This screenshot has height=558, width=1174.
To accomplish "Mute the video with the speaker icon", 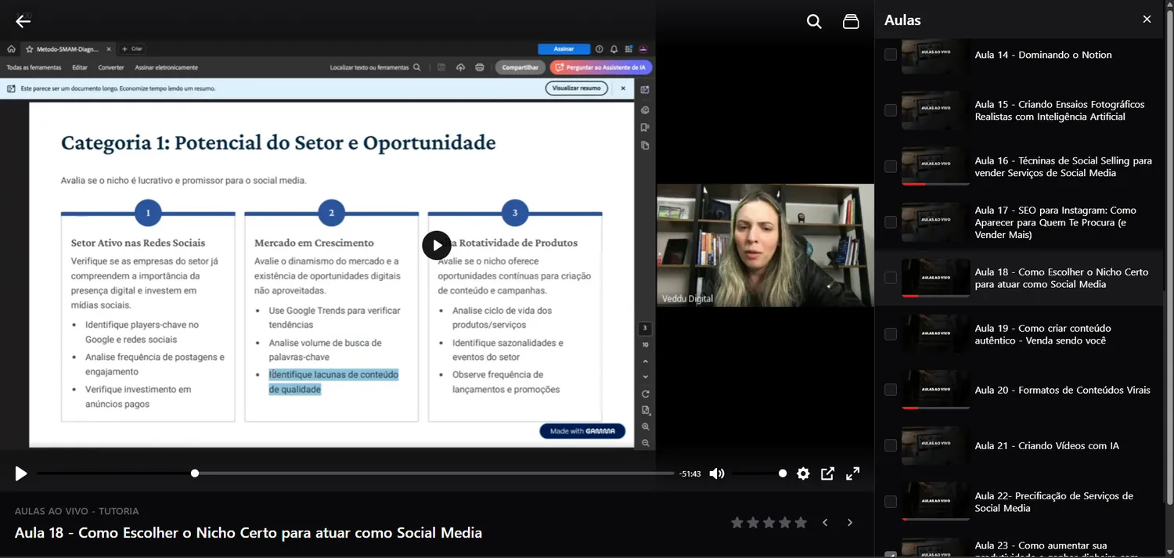I will [716, 473].
